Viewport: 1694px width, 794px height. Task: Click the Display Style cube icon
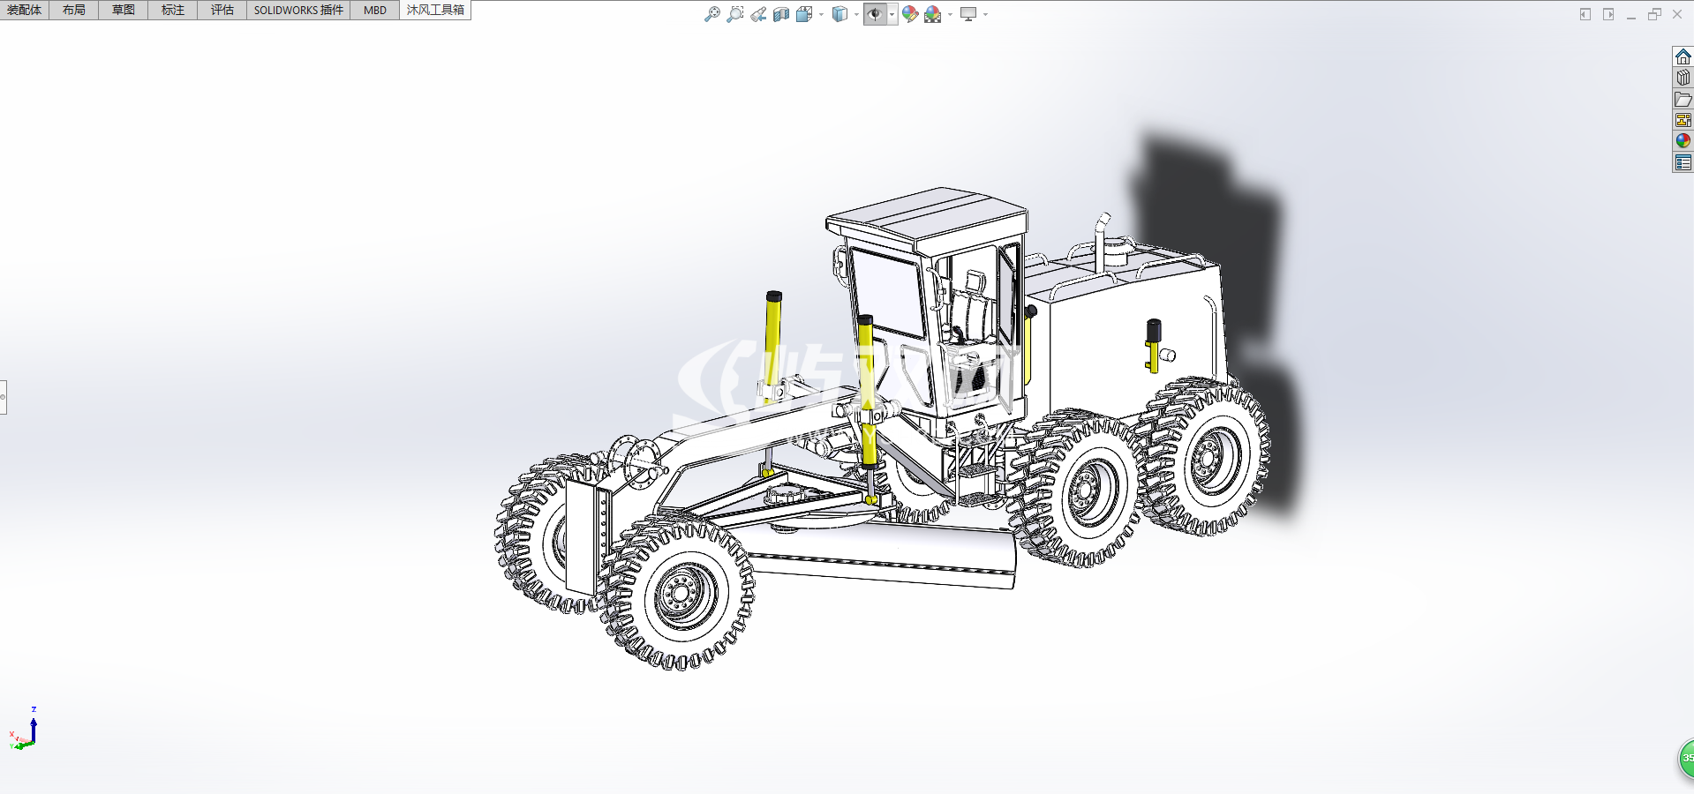click(839, 14)
